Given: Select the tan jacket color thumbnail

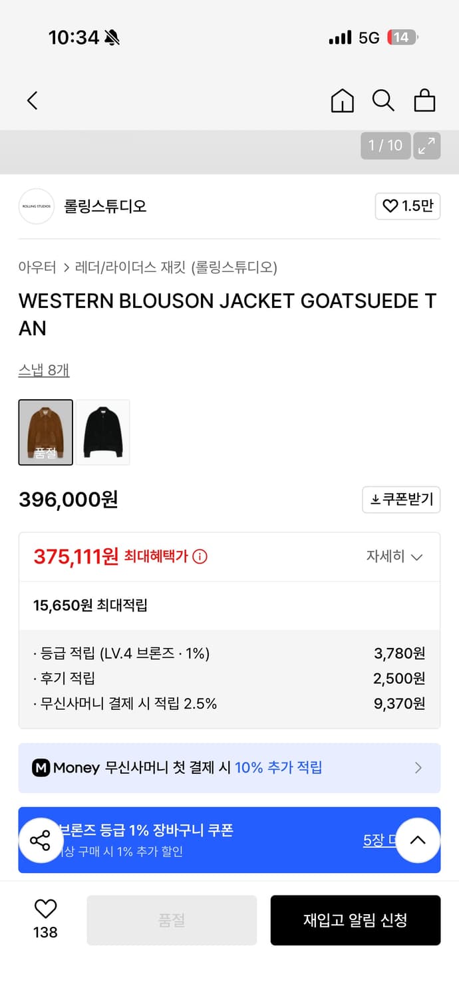Looking at the screenshot, I should click(45, 432).
